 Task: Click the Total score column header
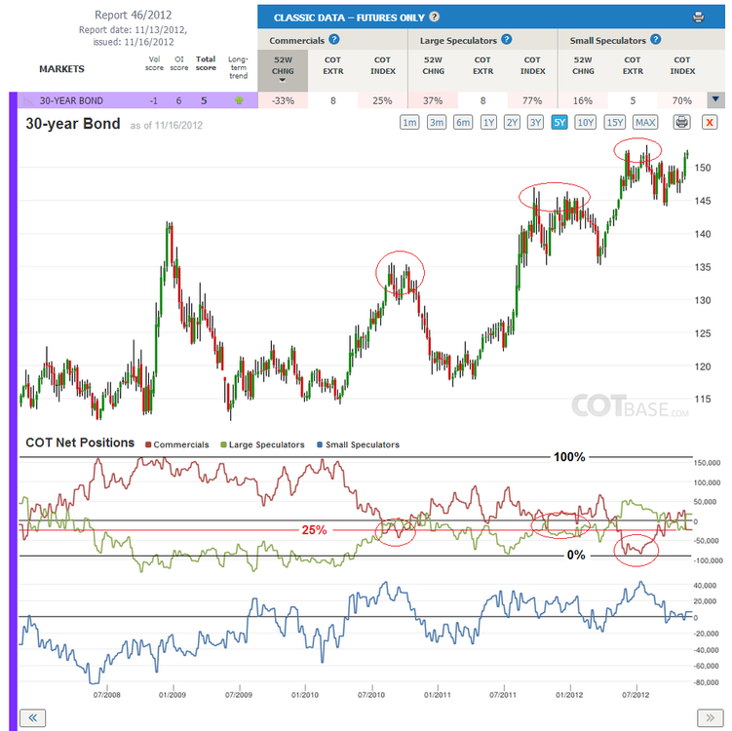[x=206, y=63]
